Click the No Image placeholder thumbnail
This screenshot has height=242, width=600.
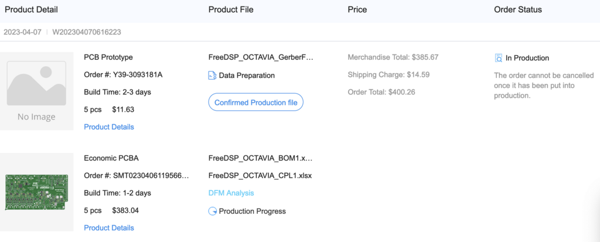37,91
